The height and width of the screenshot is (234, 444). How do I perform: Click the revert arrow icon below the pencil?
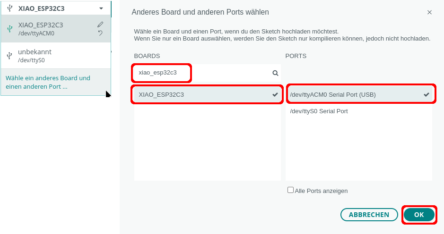click(x=100, y=33)
